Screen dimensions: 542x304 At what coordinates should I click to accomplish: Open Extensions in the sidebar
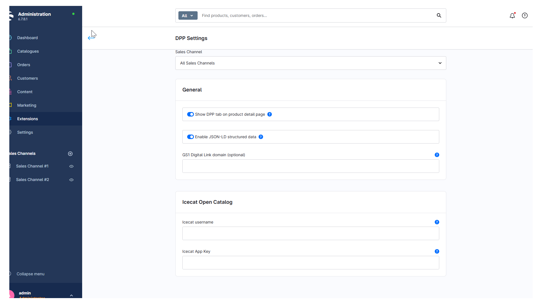46,119
